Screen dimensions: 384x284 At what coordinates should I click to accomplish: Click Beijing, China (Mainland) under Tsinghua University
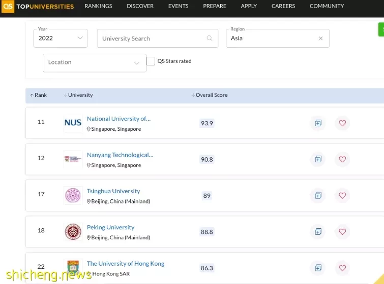[x=119, y=201]
